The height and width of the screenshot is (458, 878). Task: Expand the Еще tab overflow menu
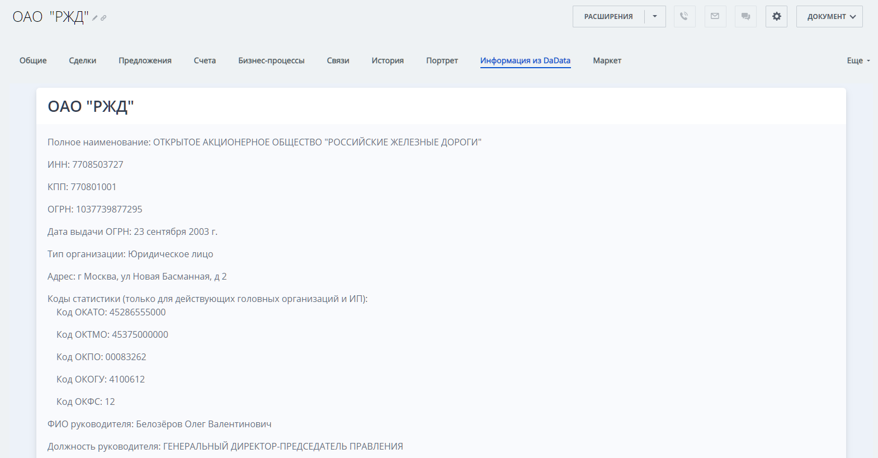pyautogui.click(x=858, y=60)
